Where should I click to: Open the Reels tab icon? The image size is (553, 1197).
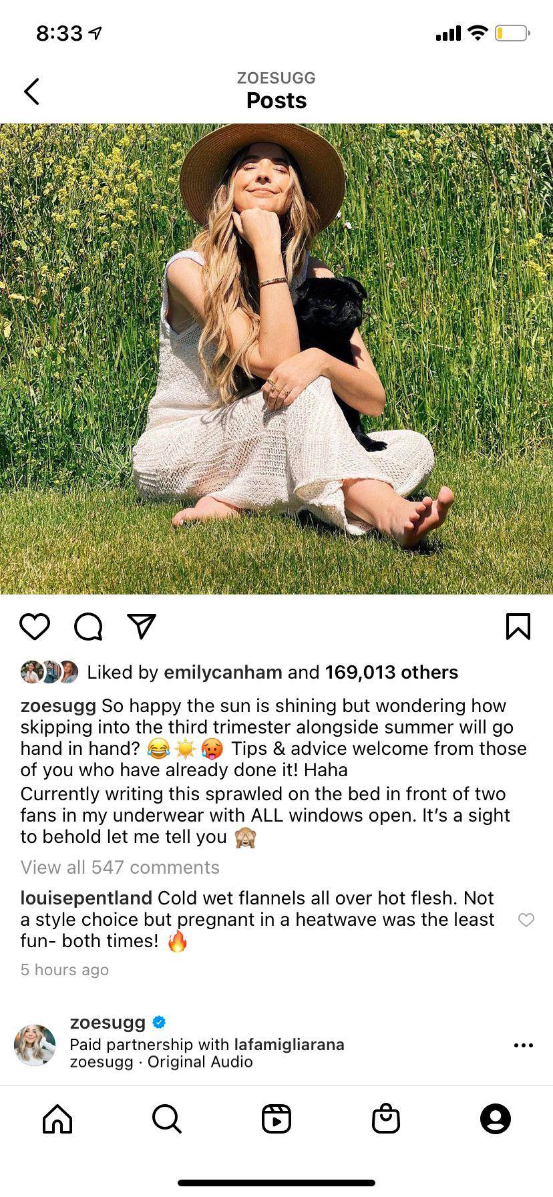(276, 1118)
